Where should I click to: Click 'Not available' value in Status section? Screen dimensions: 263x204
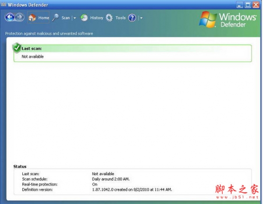(103, 174)
